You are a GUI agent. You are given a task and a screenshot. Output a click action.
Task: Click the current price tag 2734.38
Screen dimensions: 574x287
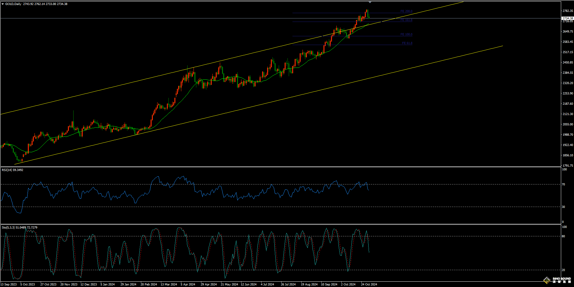pyautogui.click(x=568, y=18)
